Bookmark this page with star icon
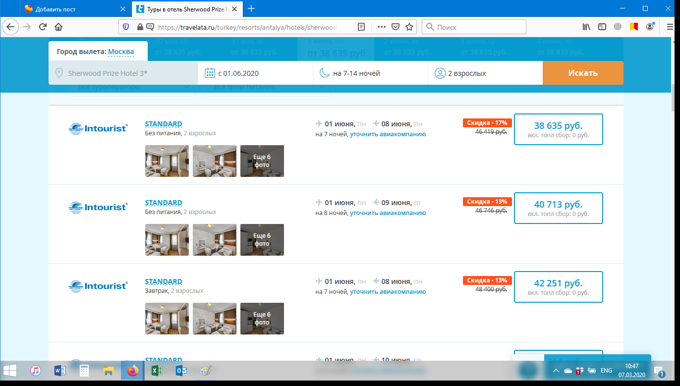Viewport: 680px width, 386px height. click(x=409, y=27)
